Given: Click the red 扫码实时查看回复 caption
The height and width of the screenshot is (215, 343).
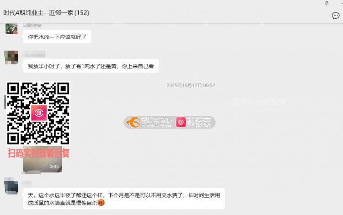Looking at the screenshot, I should point(39,153).
